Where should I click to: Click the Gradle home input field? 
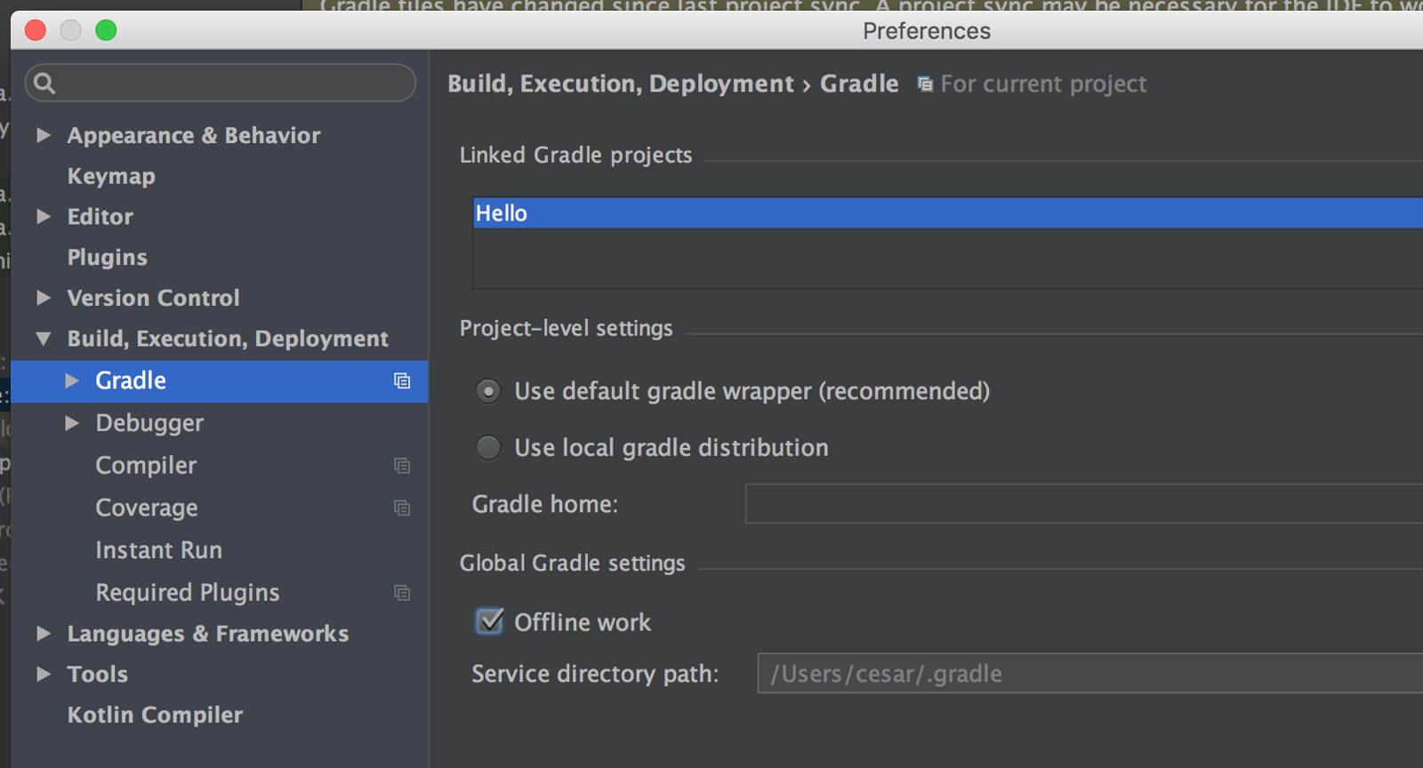click(1084, 504)
